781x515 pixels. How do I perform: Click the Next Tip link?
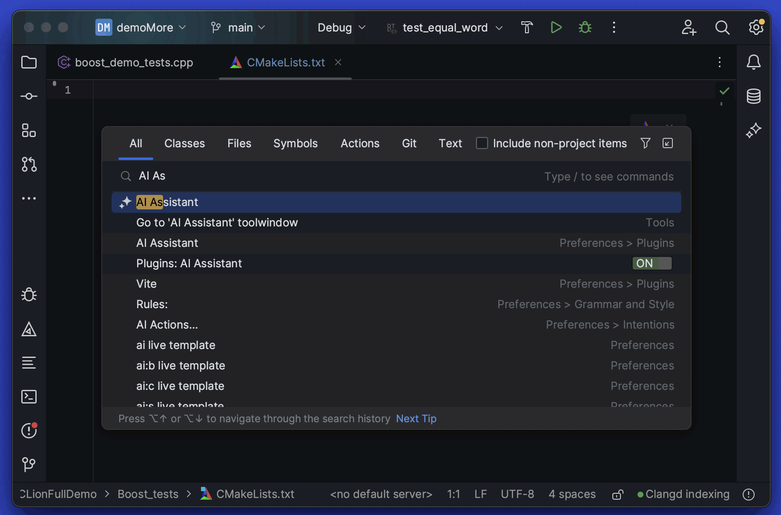pos(416,419)
